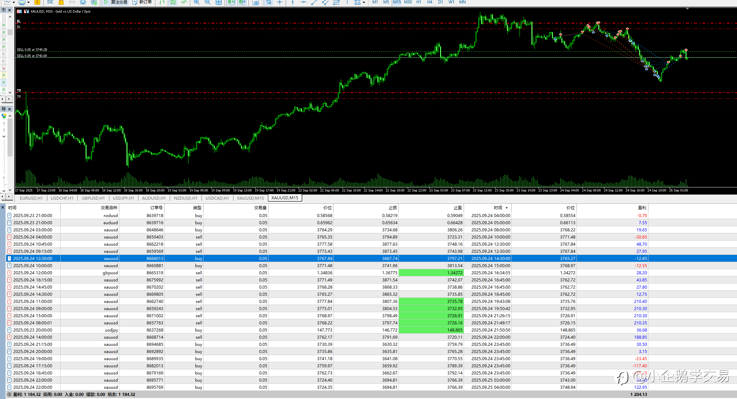Viewport: 737px width, 399px height.
Task: Toggle the line chart display mode
Action: click(184, 2)
